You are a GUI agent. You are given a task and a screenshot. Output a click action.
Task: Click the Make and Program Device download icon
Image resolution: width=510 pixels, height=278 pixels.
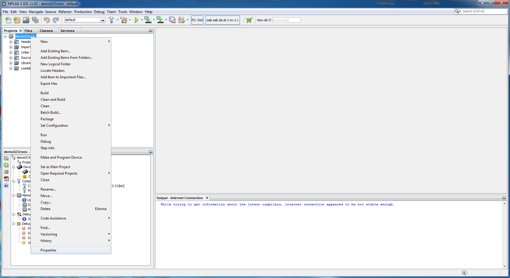coord(148,20)
